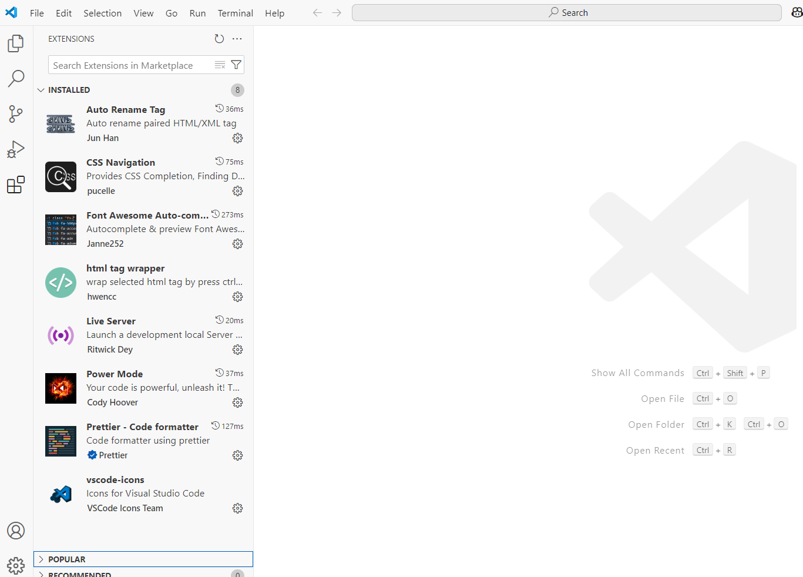Screen dimensions: 803x577
Task: Select the Extensions view icon
Action: [16, 184]
